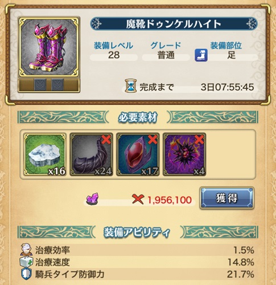Select the red gem shield material x17
The width and height of the screenshot is (276, 285).
point(138,154)
